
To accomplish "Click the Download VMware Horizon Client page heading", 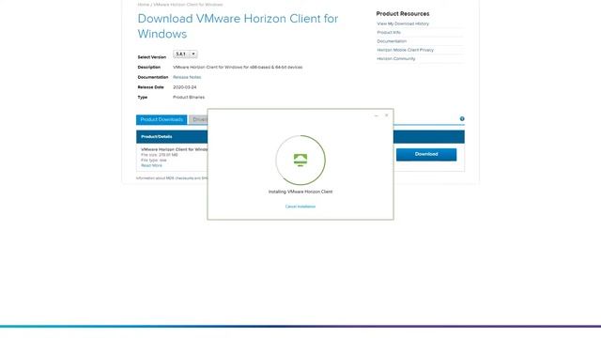I will click(x=238, y=26).
